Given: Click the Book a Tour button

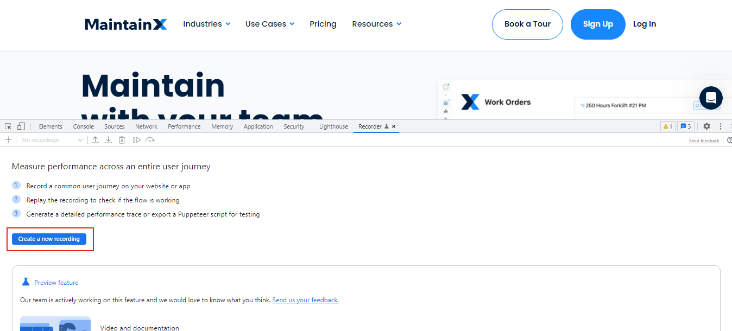Looking at the screenshot, I should [x=527, y=24].
